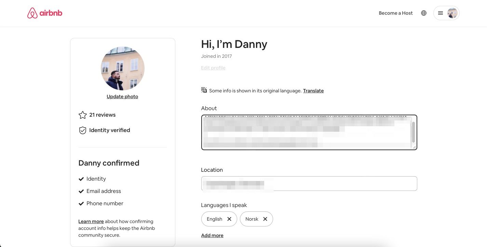The width and height of the screenshot is (487, 247).
Task: Open the hamburger account menu
Action: click(x=441, y=13)
